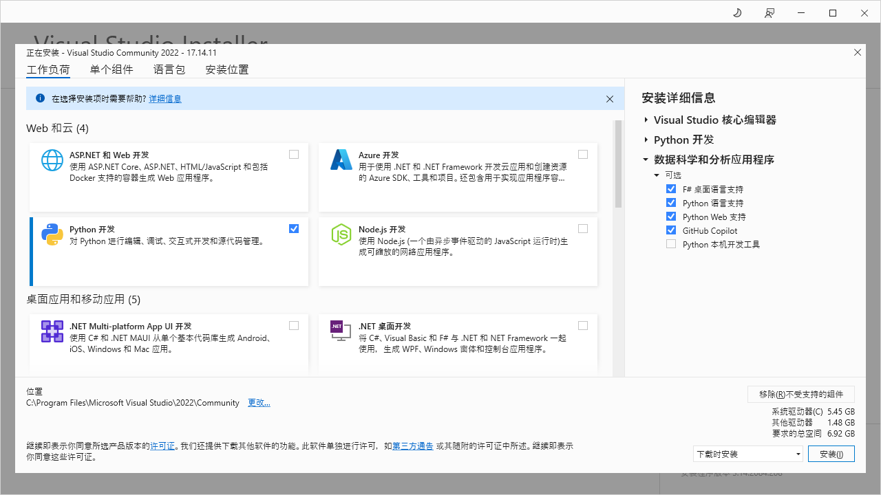Click 系统驱动器(C) 5.45 GB text
The width and height of the screenshot is (881, 495).
point(814,412)
